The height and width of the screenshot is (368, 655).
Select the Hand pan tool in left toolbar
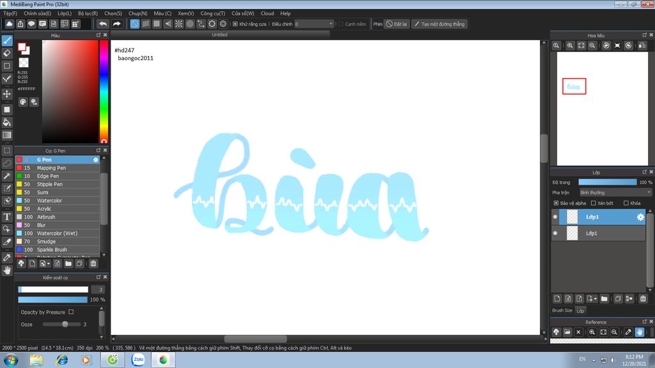tap(6, 270)
